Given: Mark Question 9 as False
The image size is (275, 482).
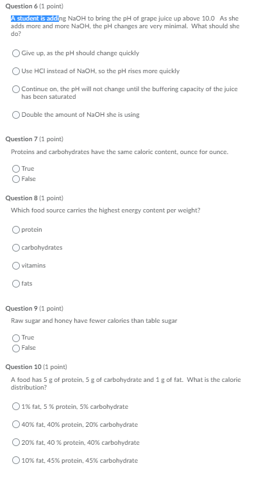Looking at the screenshot, I should 16,348.
